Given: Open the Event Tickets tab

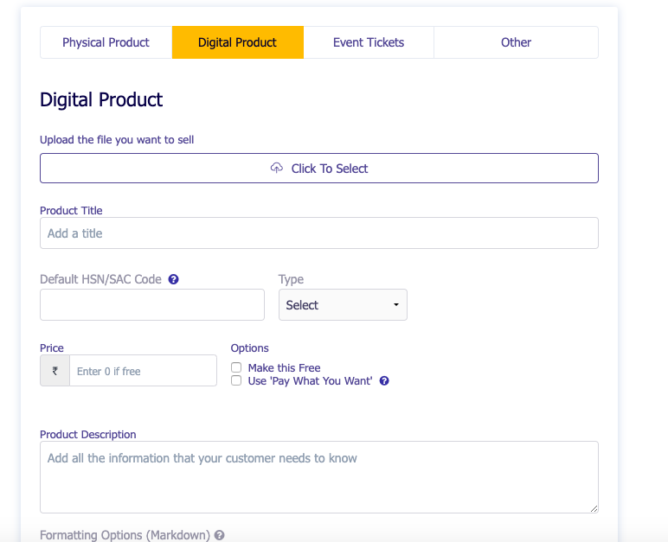Looking at the screenshot, I should tap(369, 42).
